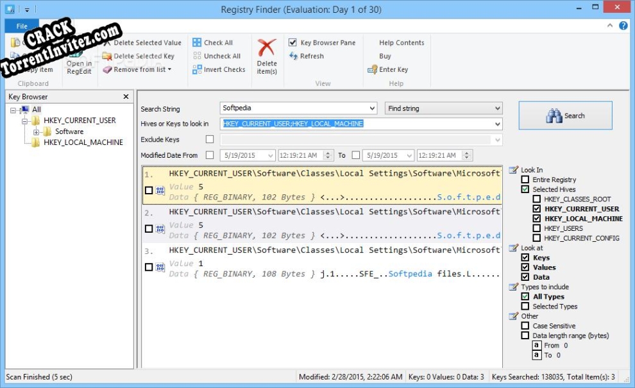This screenshot has height=388, width=635.
Task: Select the Uncheck All icon
Action: point(197,56)
